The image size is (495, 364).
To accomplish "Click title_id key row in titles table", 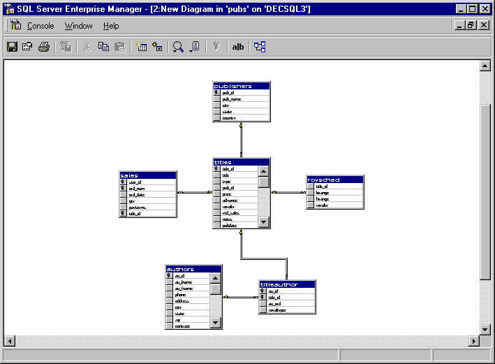I will coord(236,169).
